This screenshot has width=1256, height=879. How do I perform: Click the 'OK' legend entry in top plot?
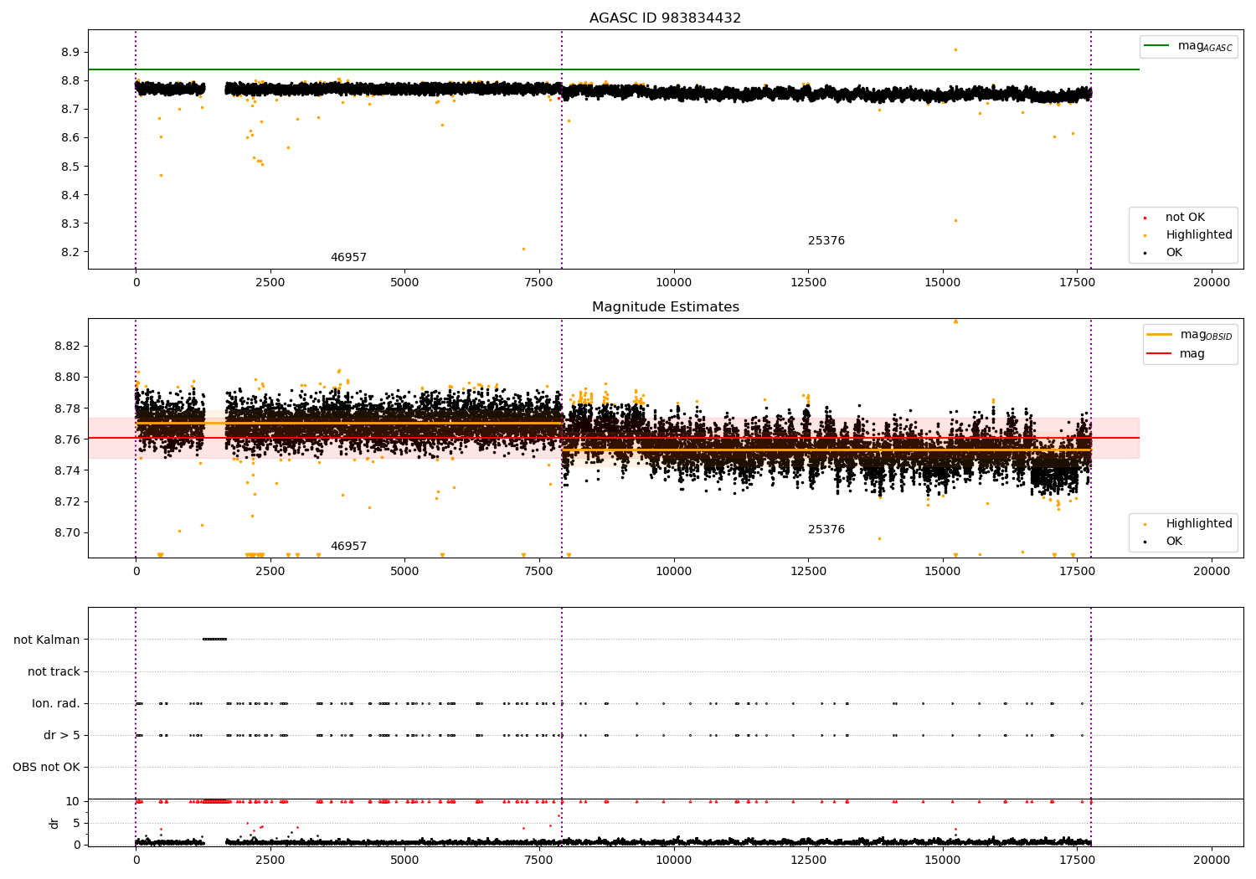tap(1161, 252)
